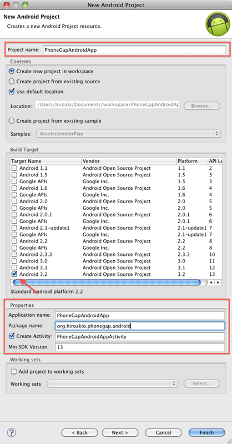Focus the Application name field
The height and width of the screenshot is (444, 232).
tap(140, 315)
